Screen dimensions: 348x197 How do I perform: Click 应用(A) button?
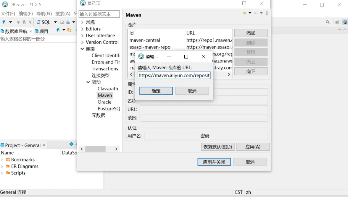pyautogui.click(x=253, y=147)
